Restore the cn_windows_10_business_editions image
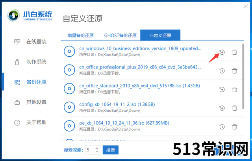The width and height of the screenshot is (252, 161). coord(222,52)
